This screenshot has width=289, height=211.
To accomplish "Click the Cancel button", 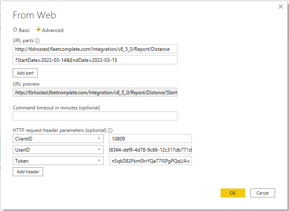I will pyautogui.click(x=263, y=193).
